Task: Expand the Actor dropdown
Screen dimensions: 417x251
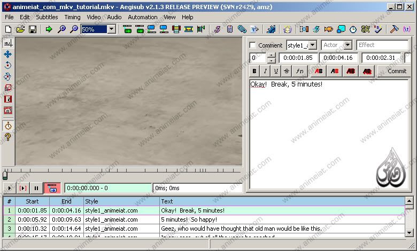Action: point(347,45)
